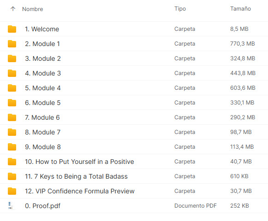The width and height of the screenshot is (268, 221).
Task: Click the sort ascending arrow icon
Action: click(13, 9)
